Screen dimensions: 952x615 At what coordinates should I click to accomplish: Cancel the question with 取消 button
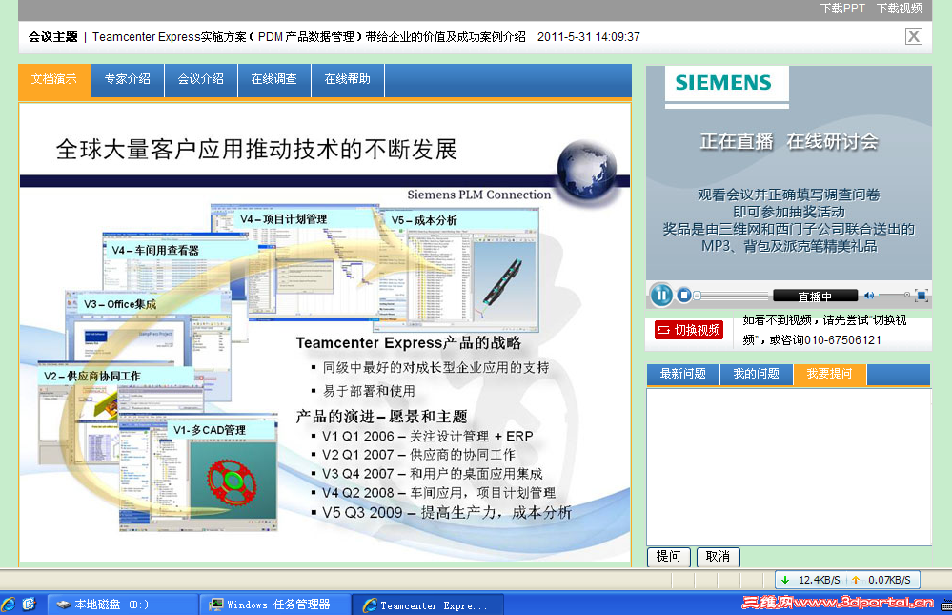point(719,557)
